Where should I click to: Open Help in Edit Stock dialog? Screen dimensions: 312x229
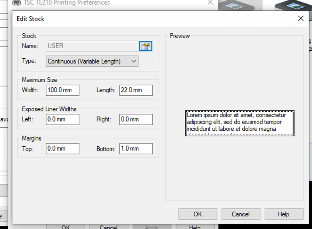click(284, 214)
